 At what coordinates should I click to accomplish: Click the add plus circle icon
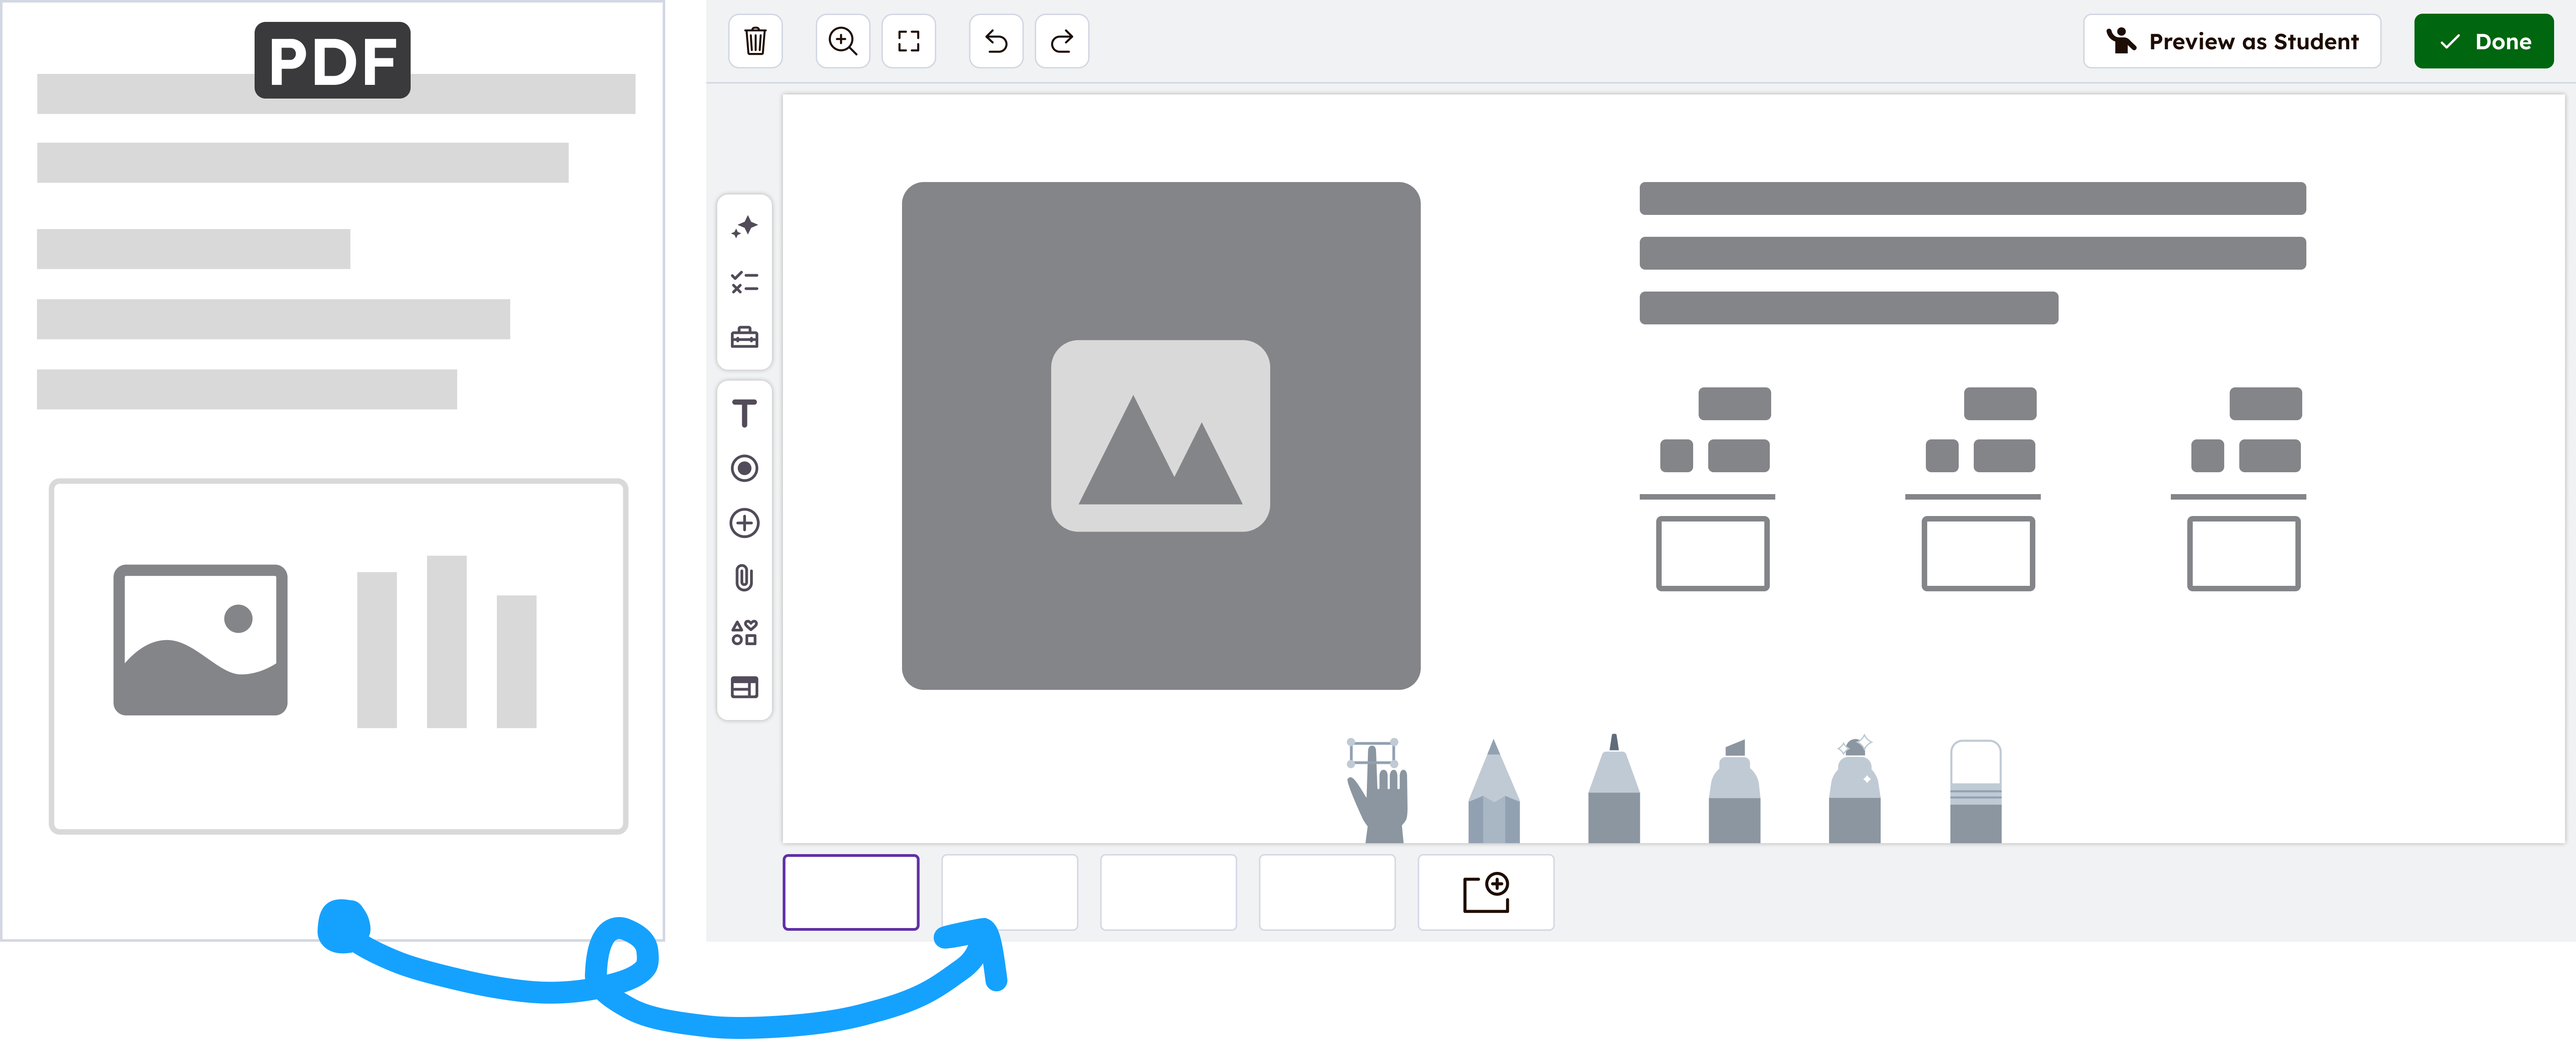(x=744, y=523)
